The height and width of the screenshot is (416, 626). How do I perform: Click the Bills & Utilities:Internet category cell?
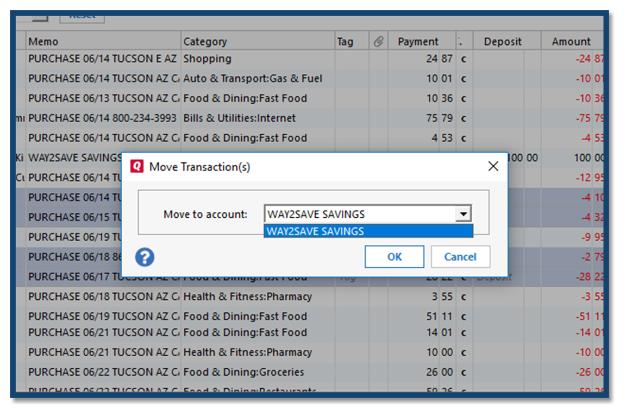click(239, 118)
